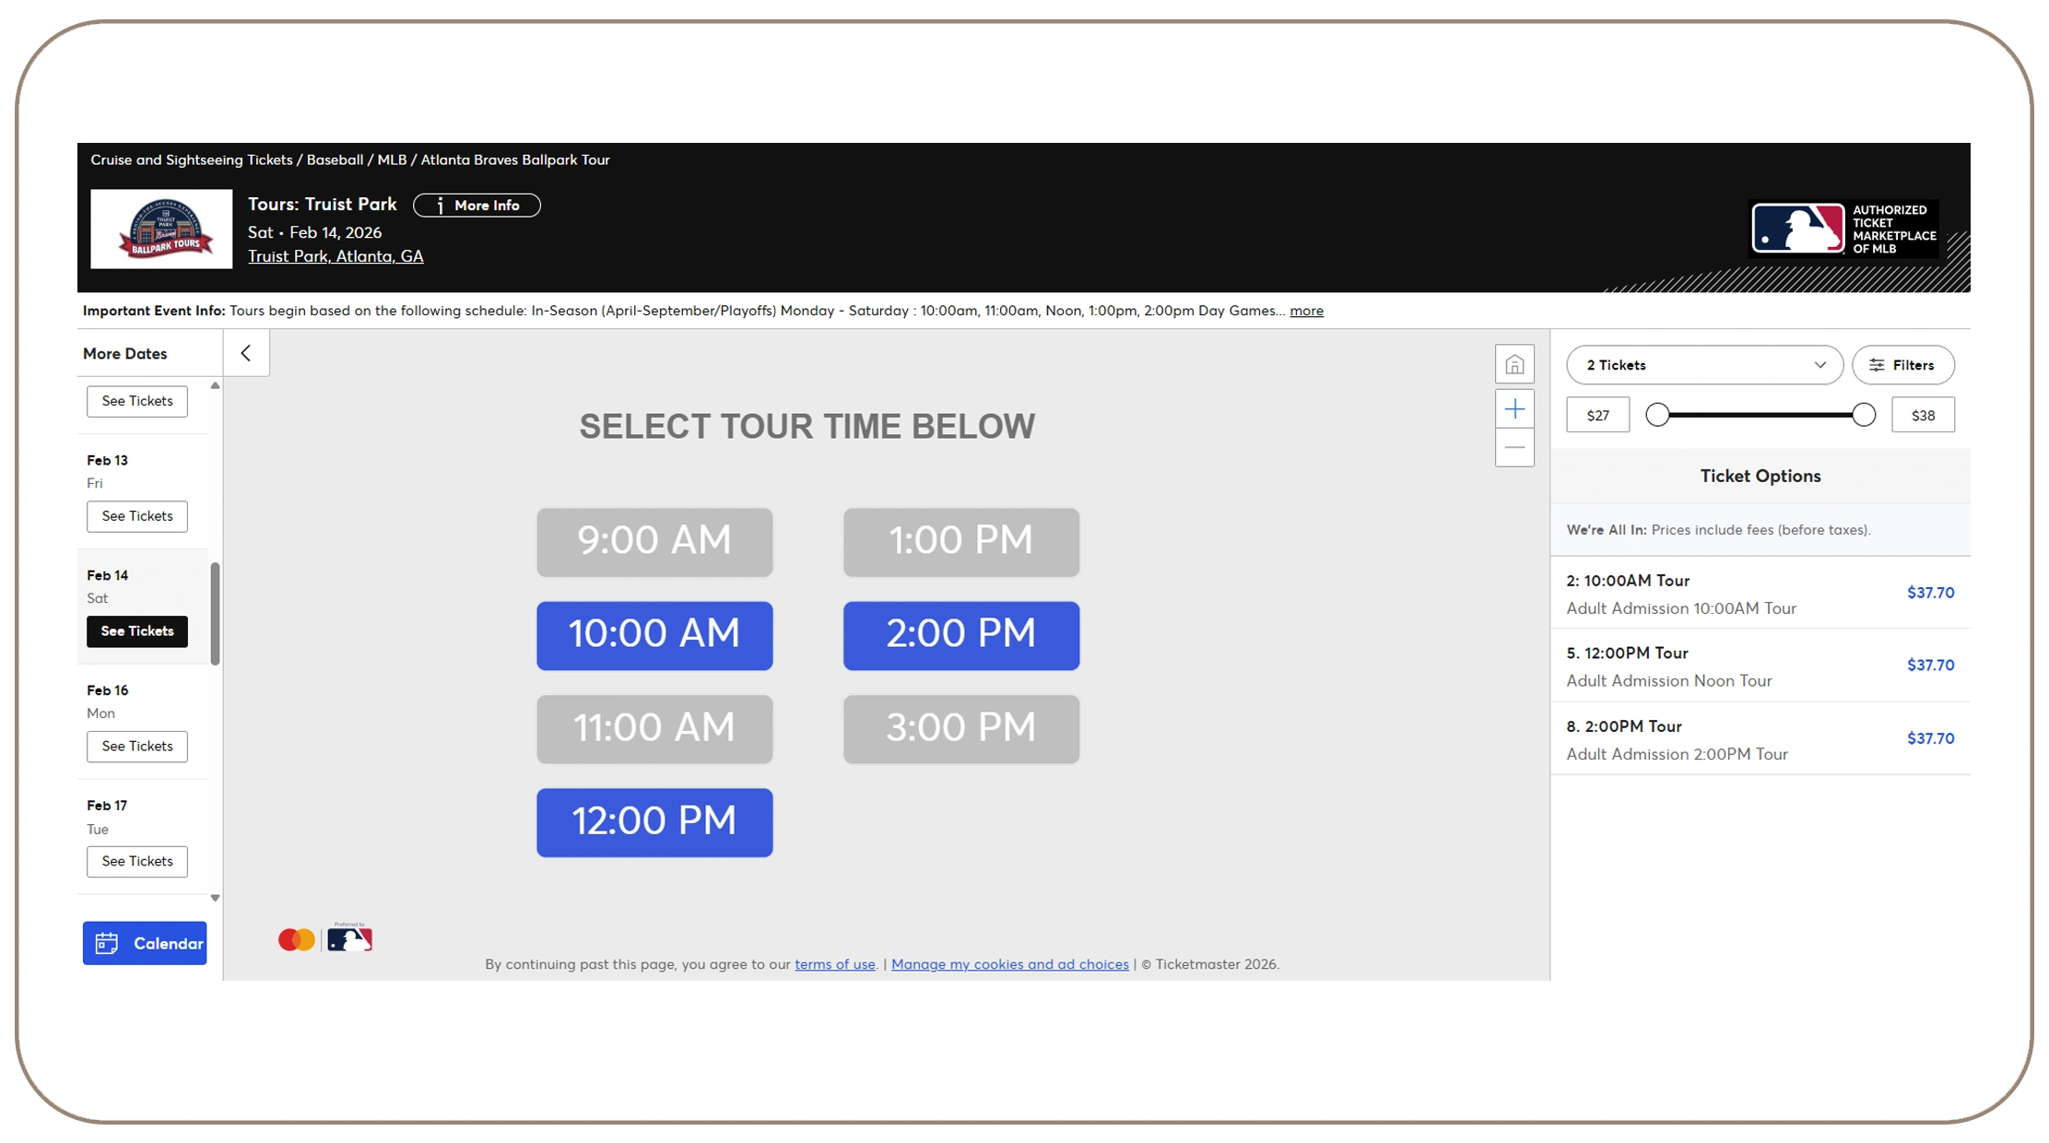
Task: Open the Filters options
Action: (x=1902, y=365)
